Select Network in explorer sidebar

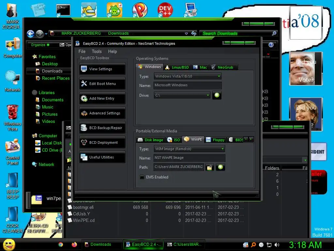click(46, 165)
